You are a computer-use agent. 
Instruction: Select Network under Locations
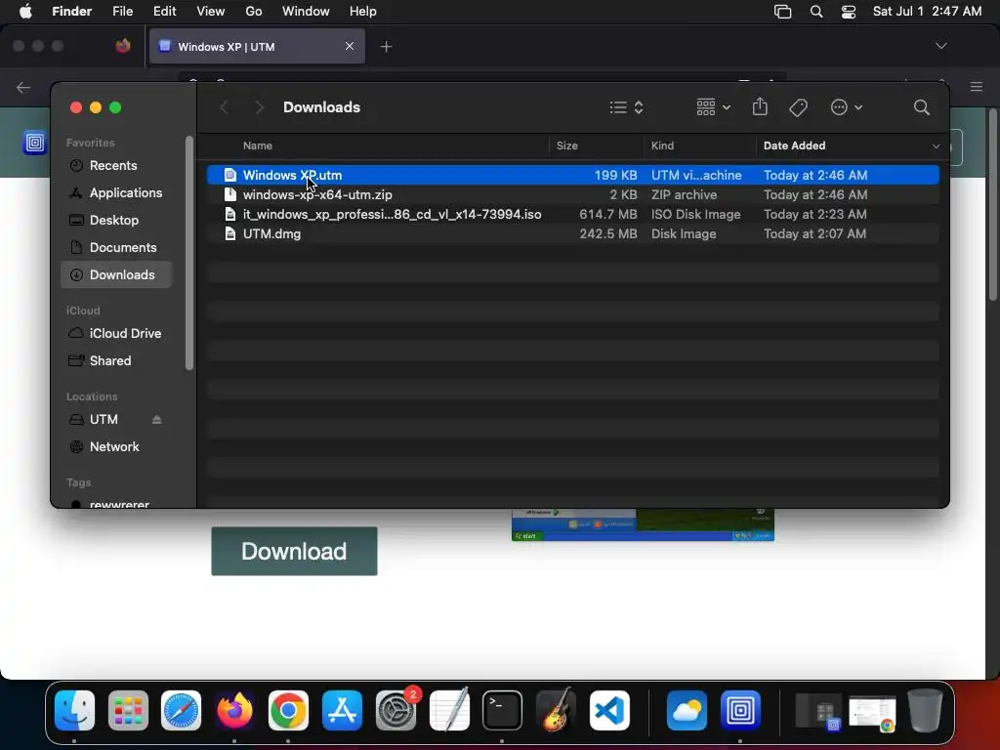click(x=117, y=447)
